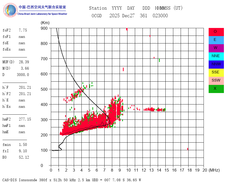Click the h`F value 201.21
The image size is (229, 183).
click(x=25, y=87)
